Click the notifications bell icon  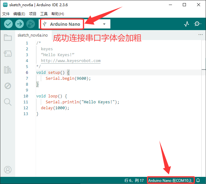coord(198,180)
